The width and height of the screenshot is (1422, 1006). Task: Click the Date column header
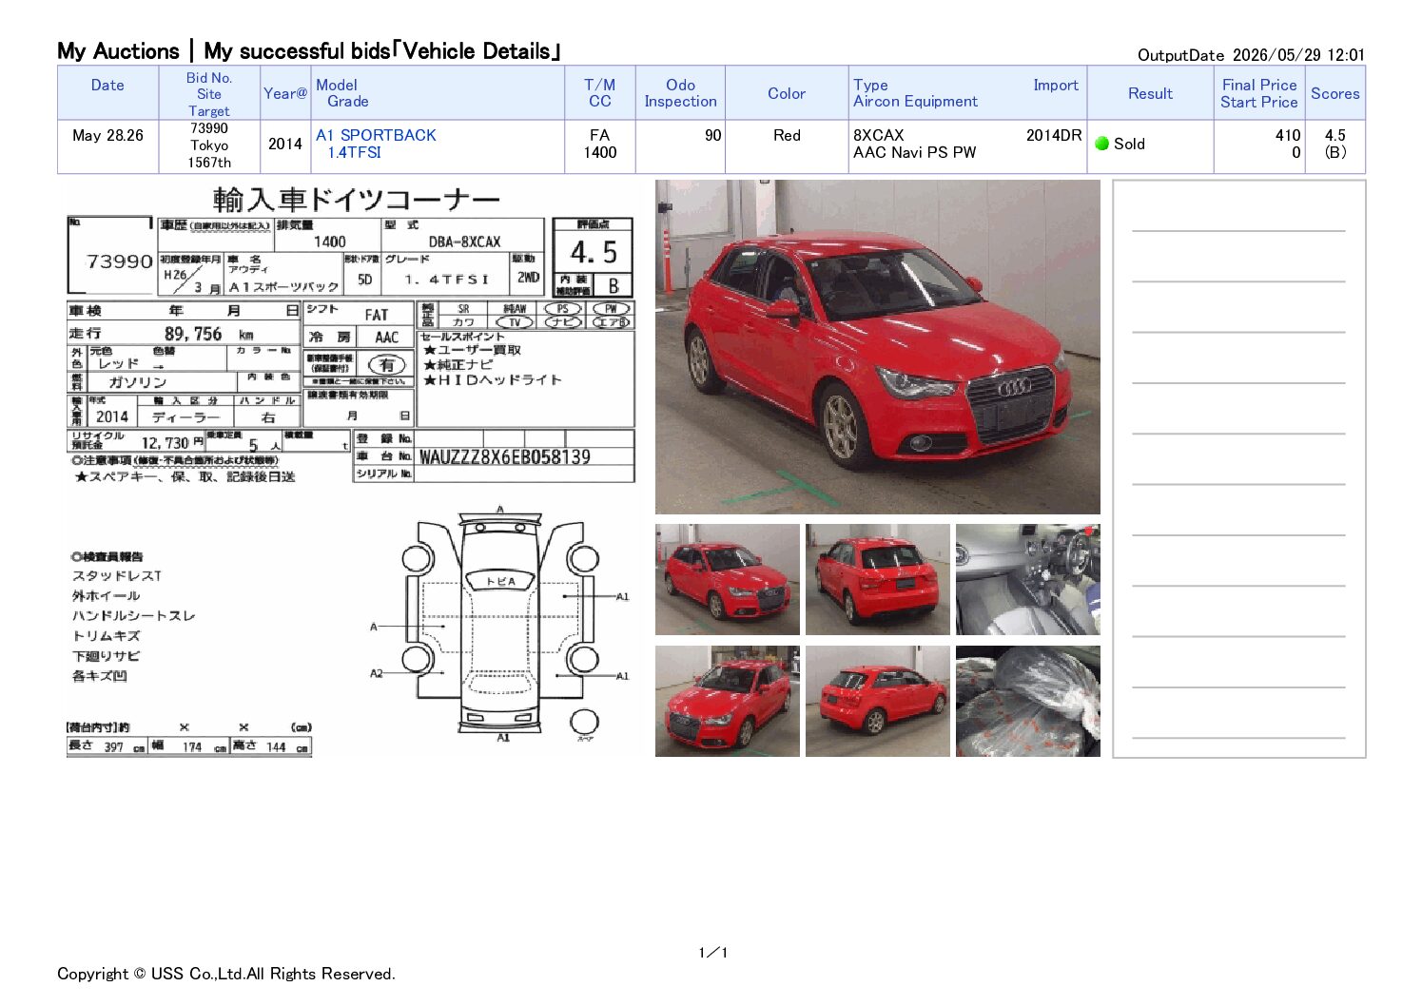107,86
